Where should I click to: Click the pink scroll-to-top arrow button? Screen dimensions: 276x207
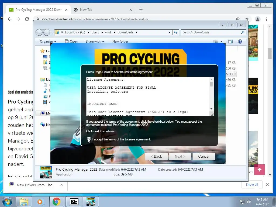click(260, 170)
